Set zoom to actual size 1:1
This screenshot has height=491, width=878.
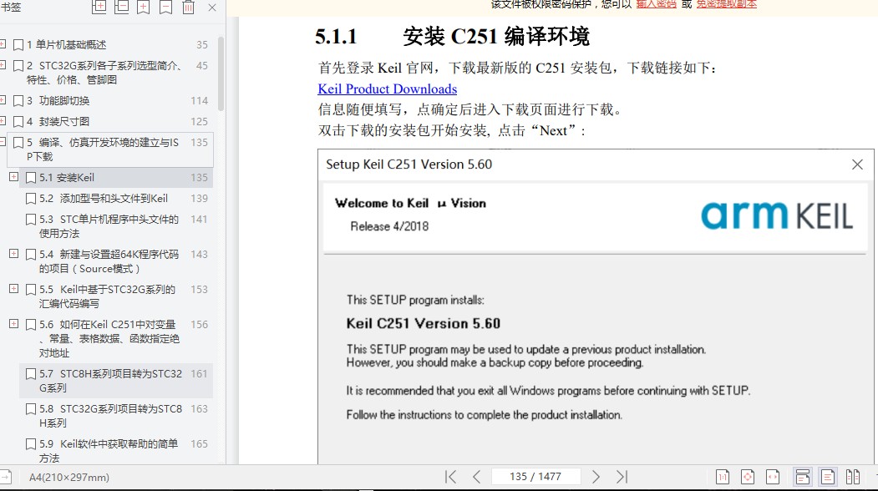(723, 477)
